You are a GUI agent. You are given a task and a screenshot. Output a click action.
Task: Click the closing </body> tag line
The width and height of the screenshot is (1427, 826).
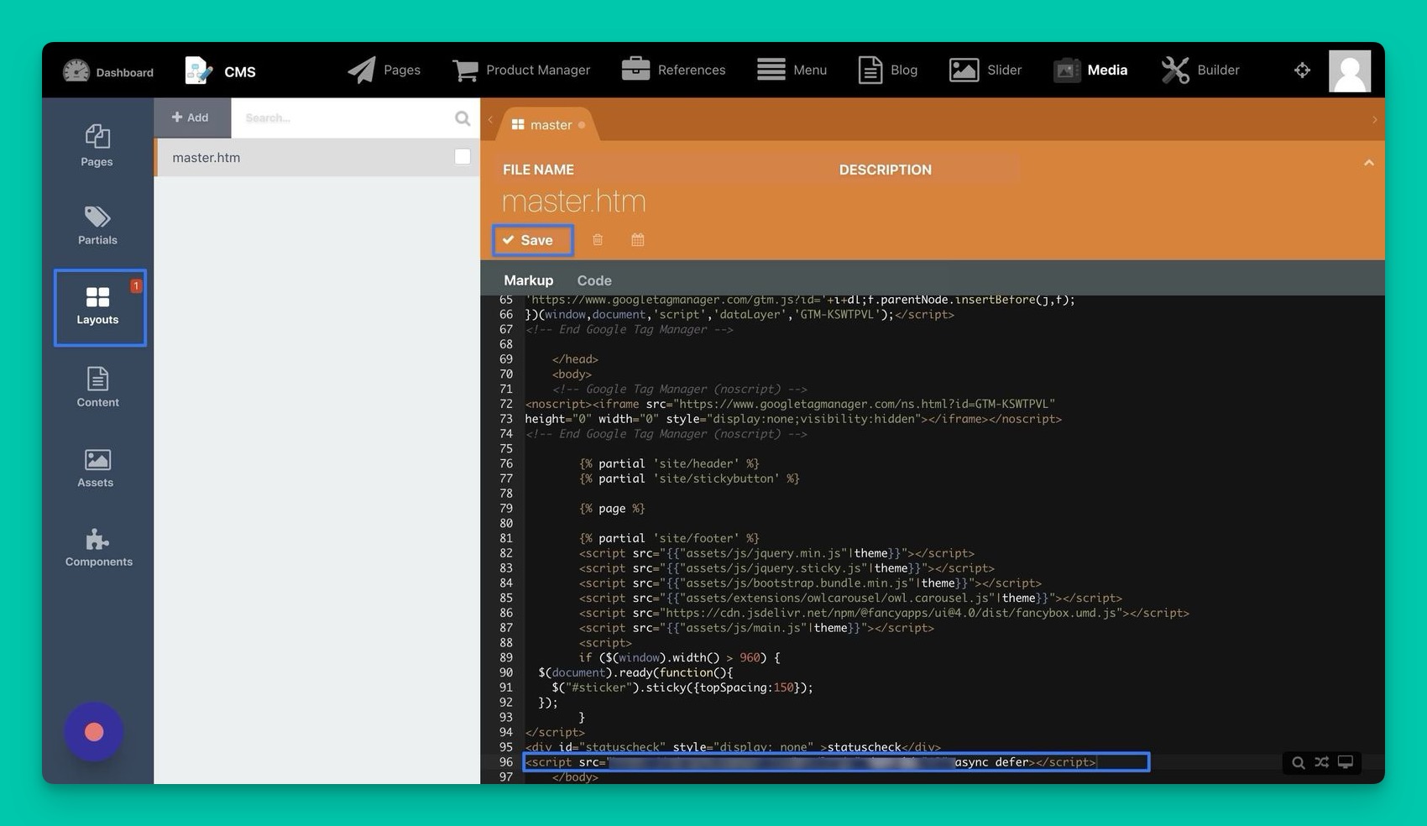click(575, 777)
